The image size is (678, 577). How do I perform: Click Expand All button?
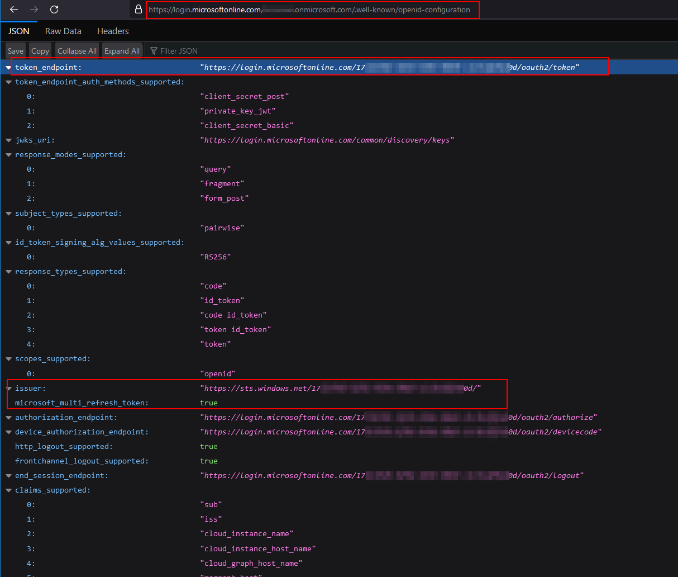click(x=122, y=51)
